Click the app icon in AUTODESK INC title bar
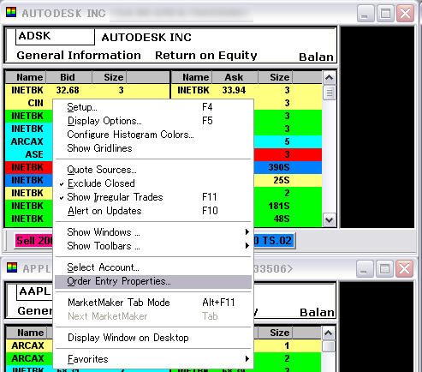The height and width of the screenshot is (372, 422). click(x=11, y=13)
